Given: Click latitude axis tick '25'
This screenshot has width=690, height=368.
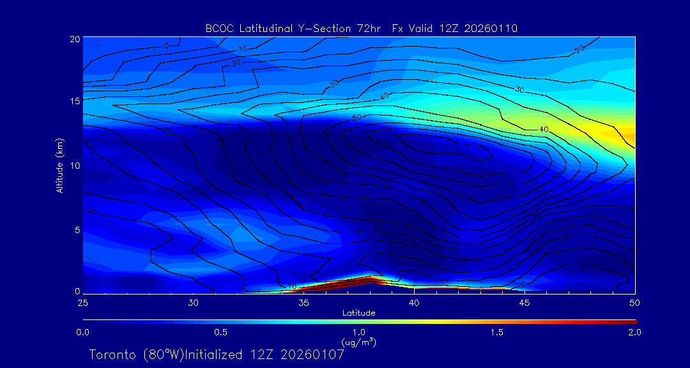Looking at the screenshot, I should (x=82, y=303).
